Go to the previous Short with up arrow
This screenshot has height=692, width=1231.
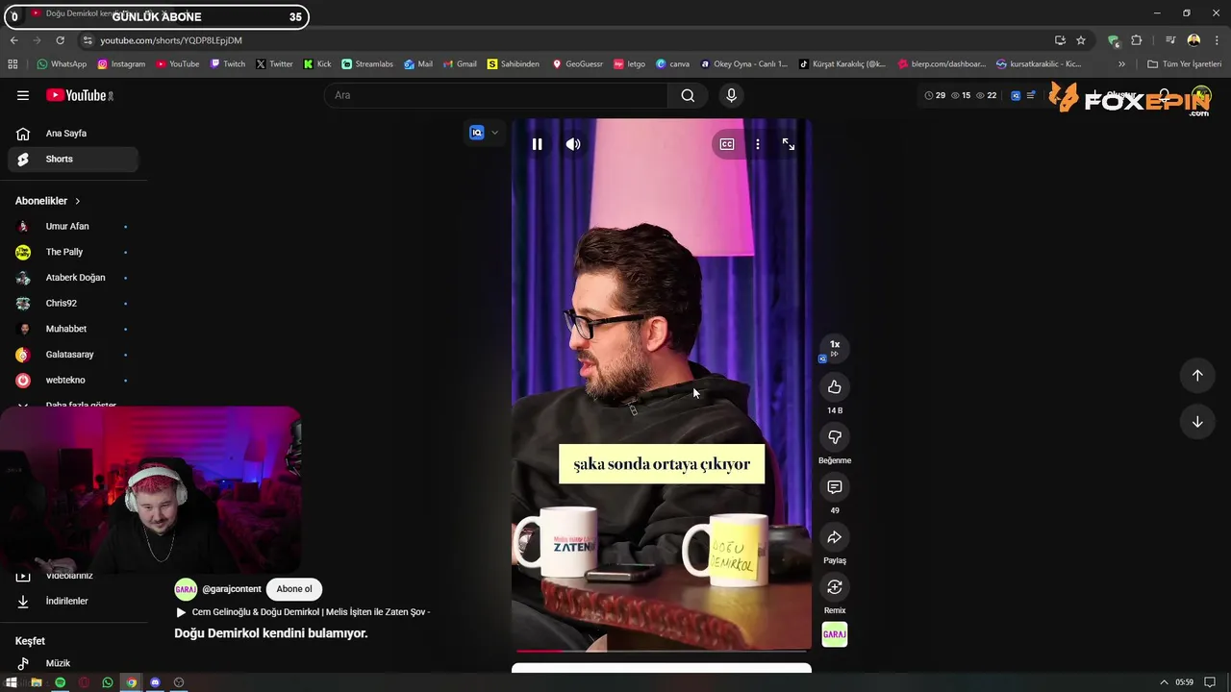click(1197, 376)
